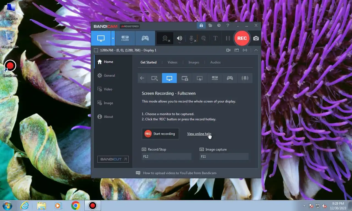Select HDMI device mode in the mode strip

pos(215,78)
